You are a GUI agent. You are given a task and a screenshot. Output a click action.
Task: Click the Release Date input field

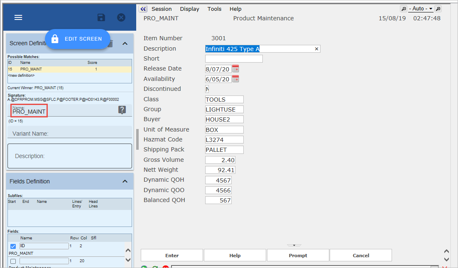pos(218,69)
